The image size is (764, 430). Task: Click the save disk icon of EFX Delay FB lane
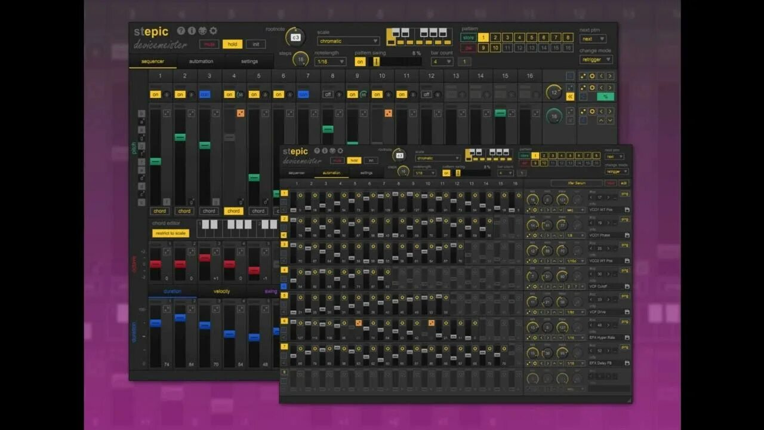pos(627,363)
